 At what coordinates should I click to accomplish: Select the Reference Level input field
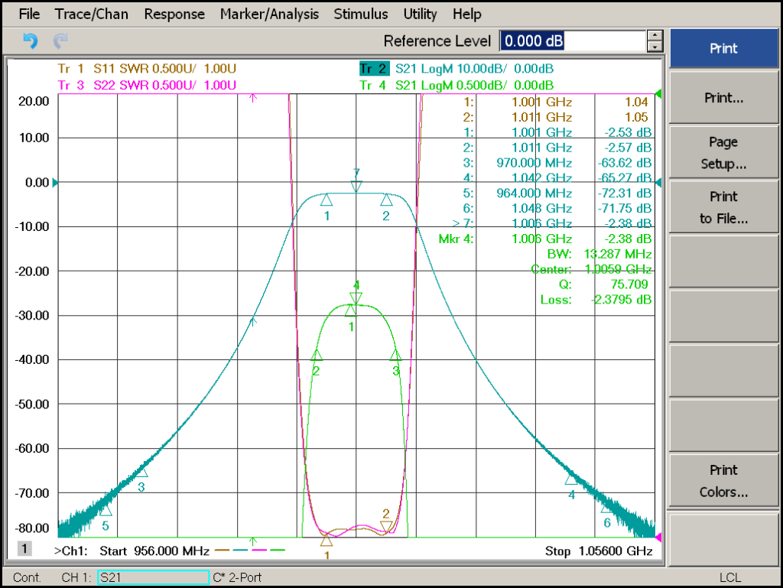(573, 41)
